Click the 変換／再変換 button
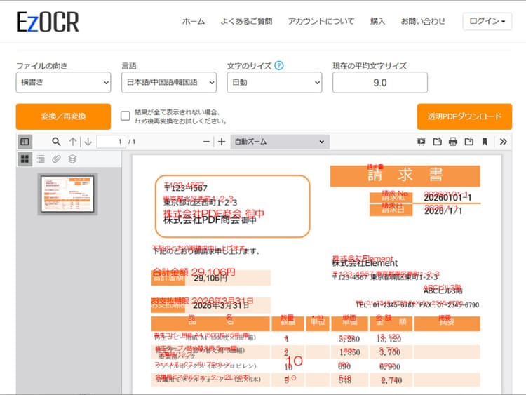Image resolution: width=526 pixels, height=395 pixels. pos(63,116)
